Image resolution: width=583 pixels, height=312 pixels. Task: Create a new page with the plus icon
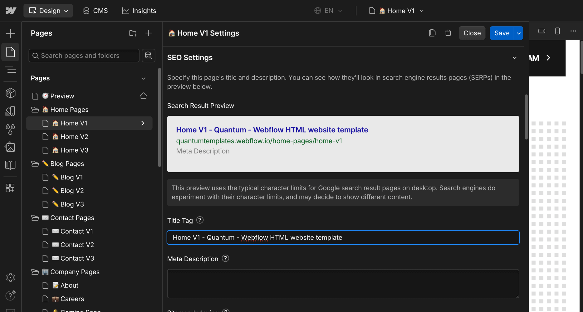149,33
